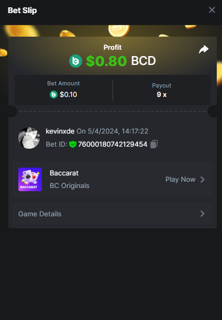Click the BC Originals provider label

(x=70, y=186)
